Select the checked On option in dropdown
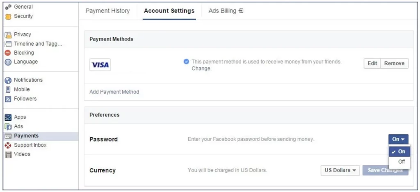 [399, 151]
